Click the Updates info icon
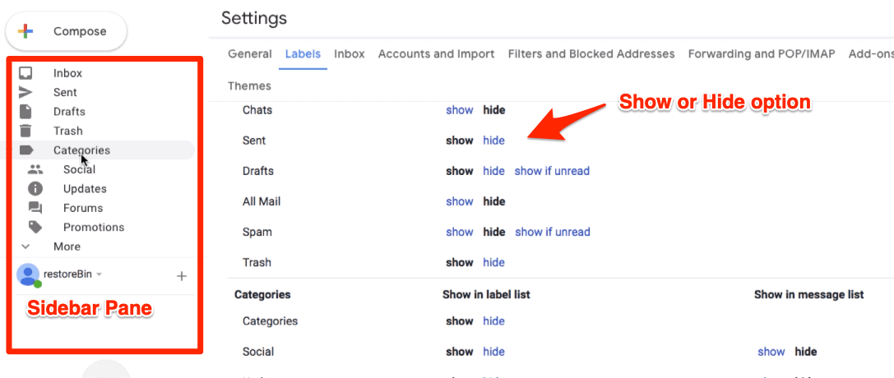Image resolution: width=894 pixels, height=378 pixels. 35,188
